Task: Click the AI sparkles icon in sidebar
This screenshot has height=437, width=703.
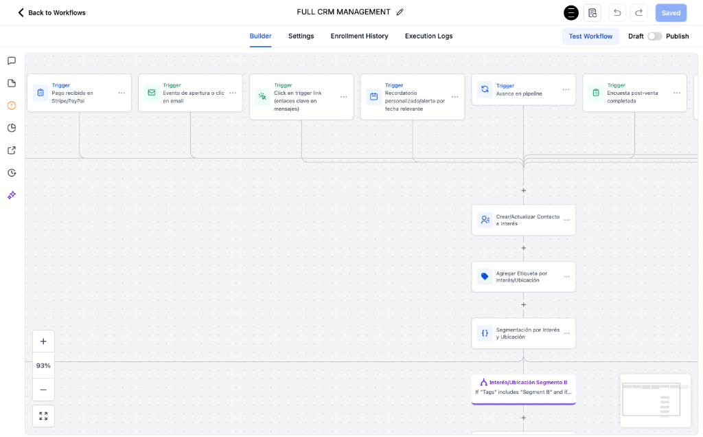Action: point(11,195)
